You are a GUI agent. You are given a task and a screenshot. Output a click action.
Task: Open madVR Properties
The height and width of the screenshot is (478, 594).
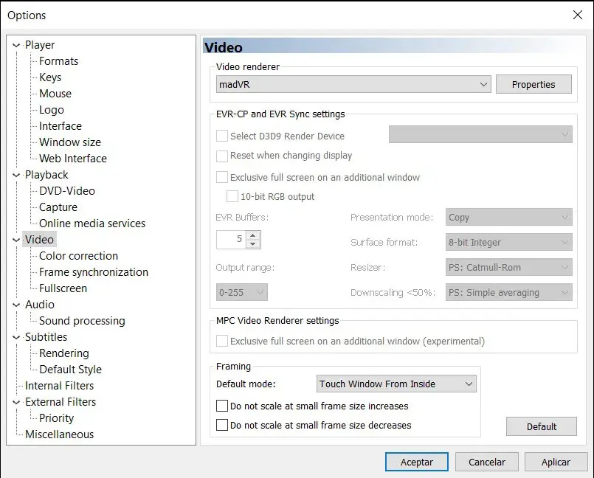coord(533,85)
